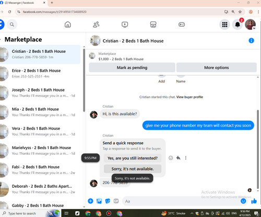The image size is (261, 217).
Task: View site information icon in address bar
Action: click(19, 12)
